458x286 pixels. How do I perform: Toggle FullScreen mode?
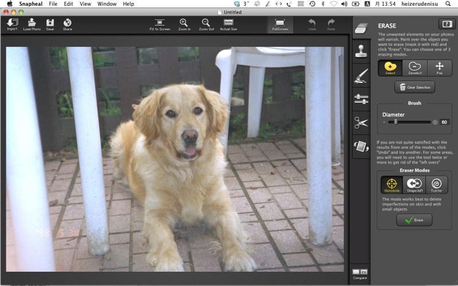pos(280,25)
